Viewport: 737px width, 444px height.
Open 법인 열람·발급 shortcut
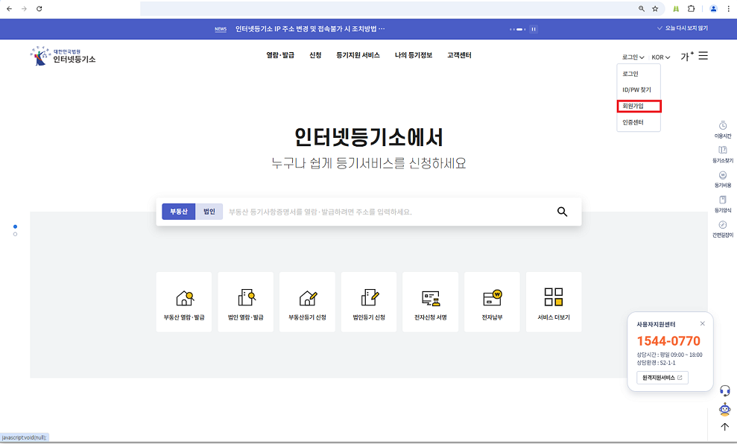(245, 302)
